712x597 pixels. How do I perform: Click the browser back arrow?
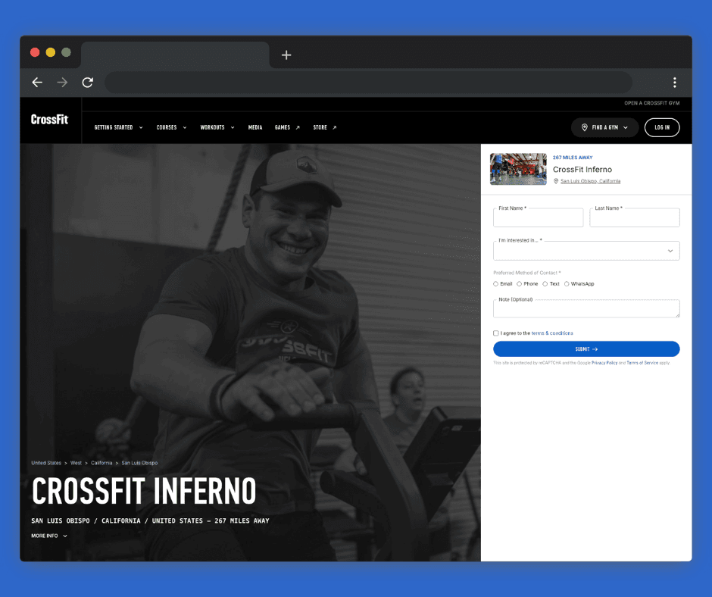[37, 83]
